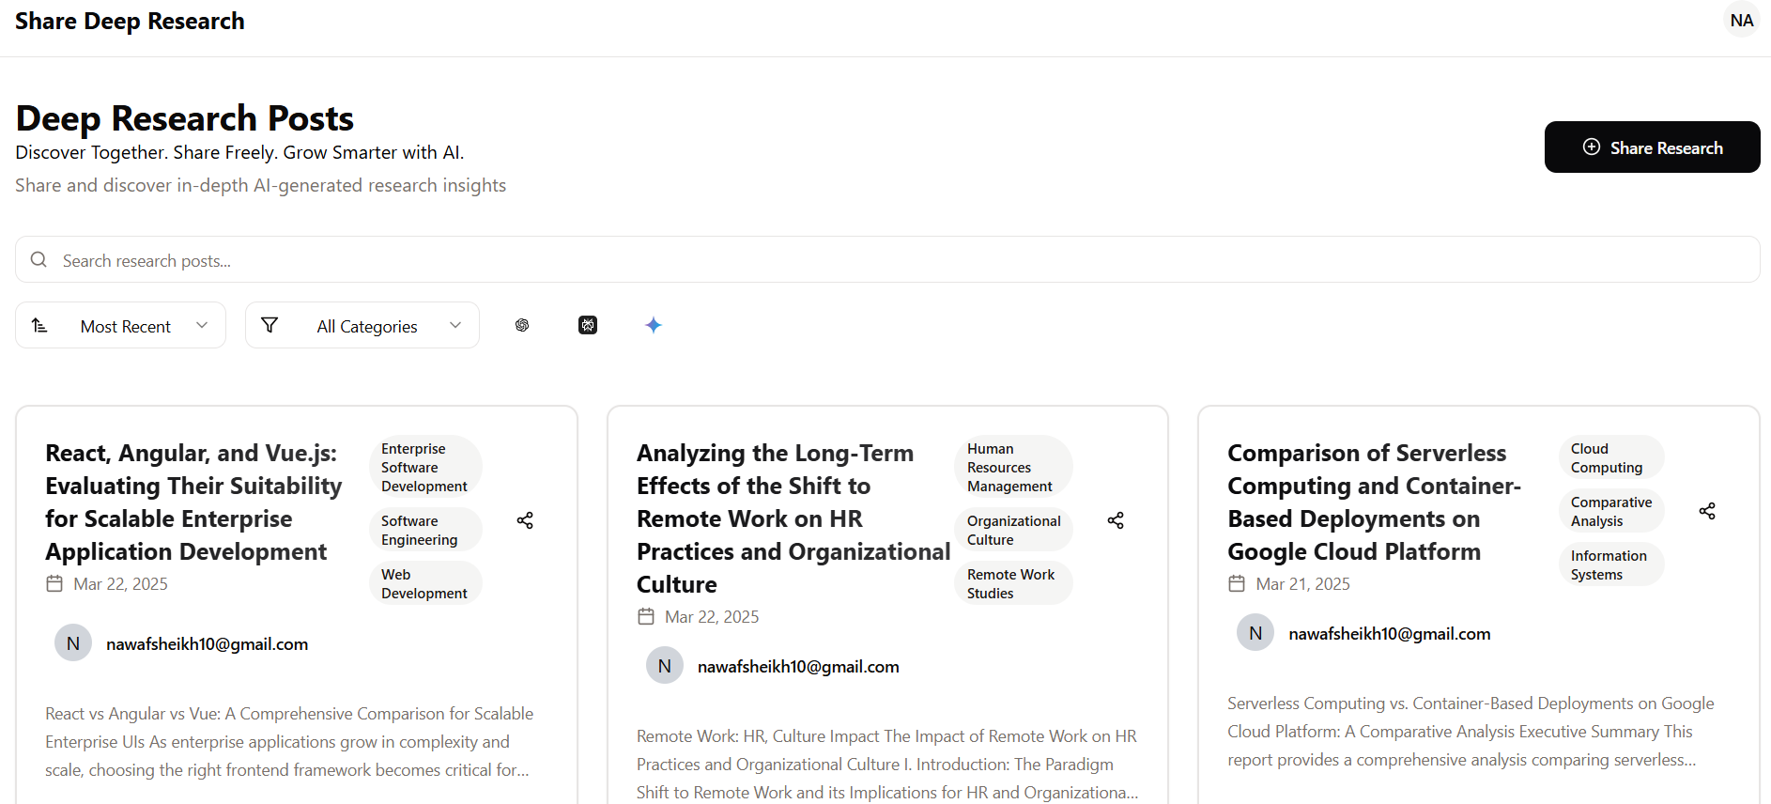Filter posts by ChatGPT model icon
The width and height of the screenshot is (1771, 804).
point(522,325)
